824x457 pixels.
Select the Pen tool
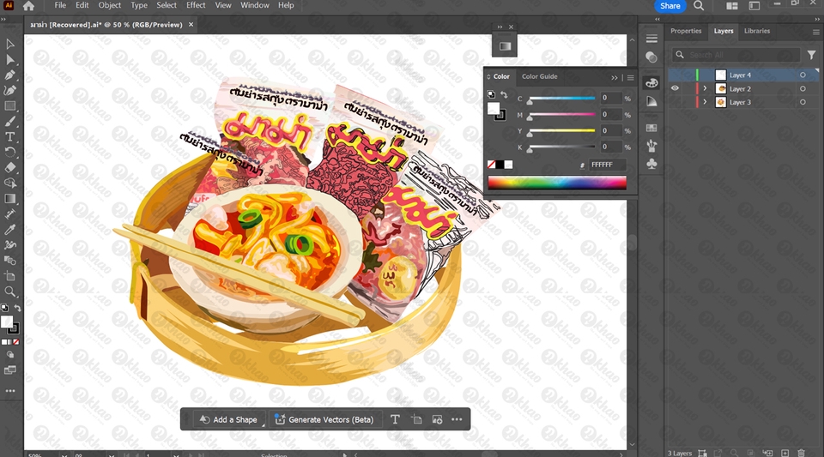point(9,75)
